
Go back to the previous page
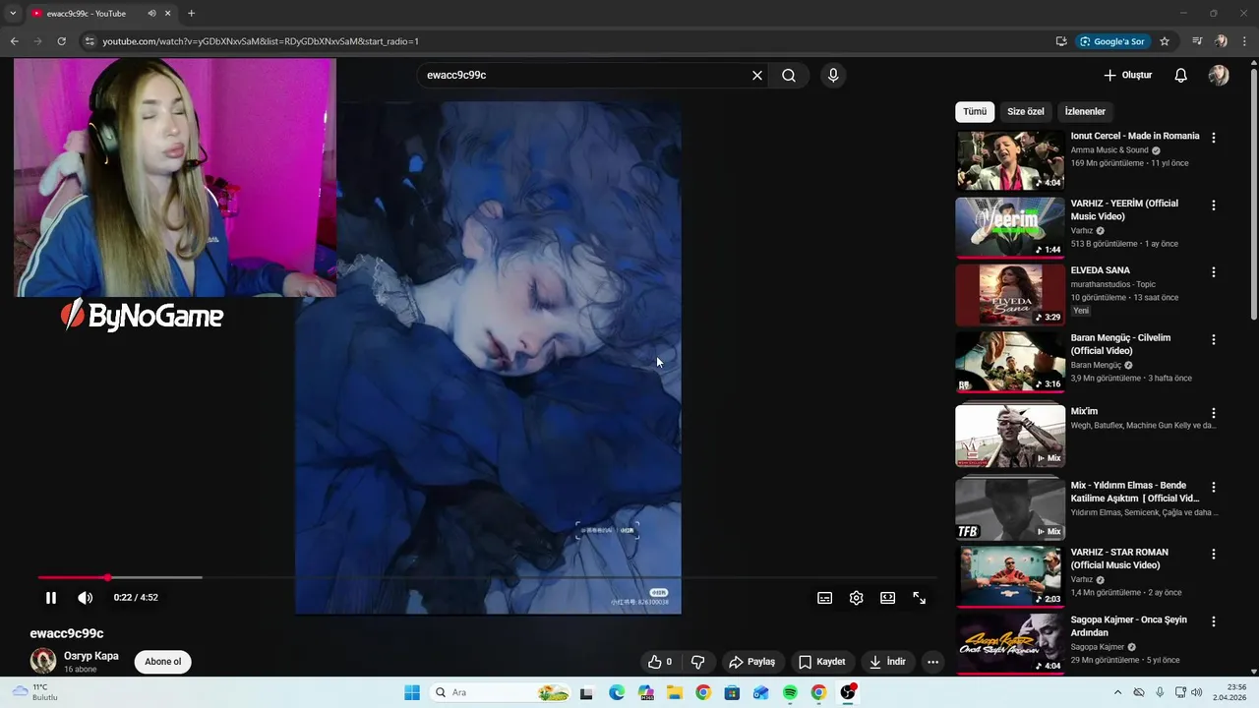[14, 41]
